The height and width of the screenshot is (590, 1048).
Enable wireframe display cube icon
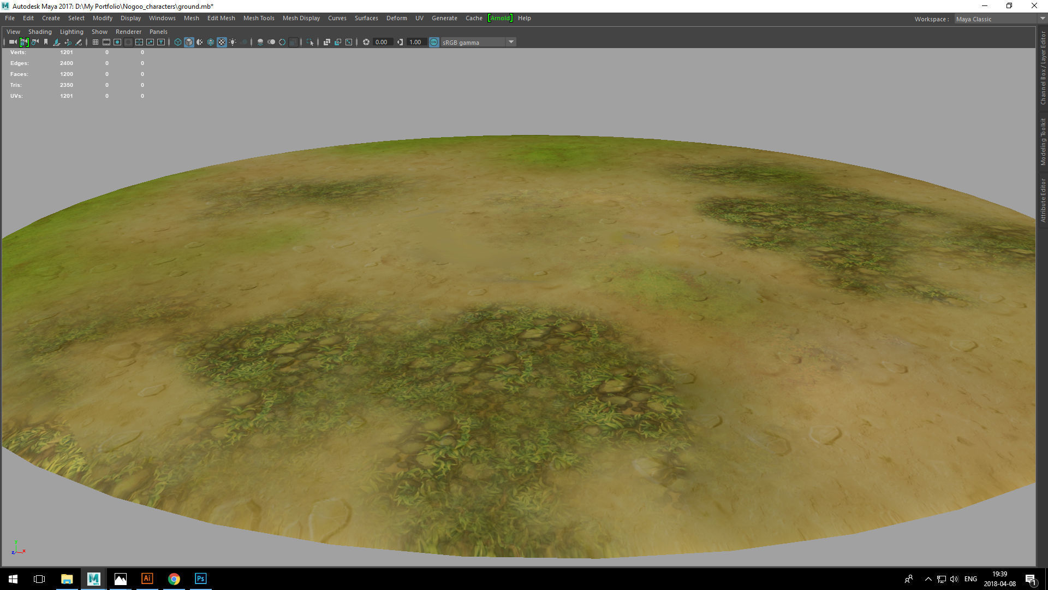[x=178, y=42]
